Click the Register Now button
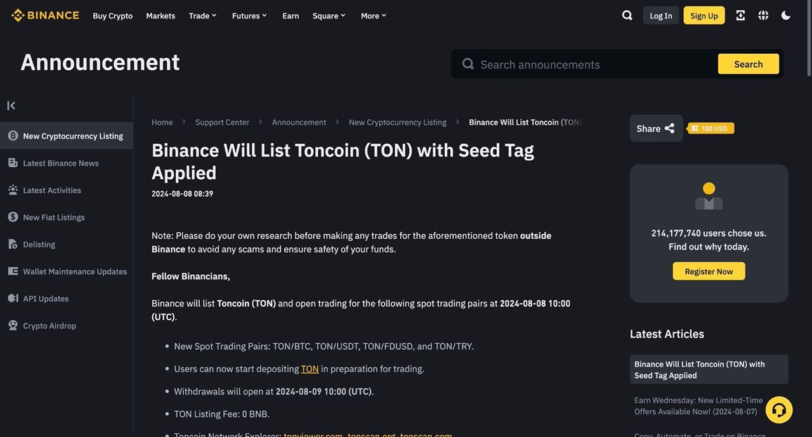 (x=709, y=271)
